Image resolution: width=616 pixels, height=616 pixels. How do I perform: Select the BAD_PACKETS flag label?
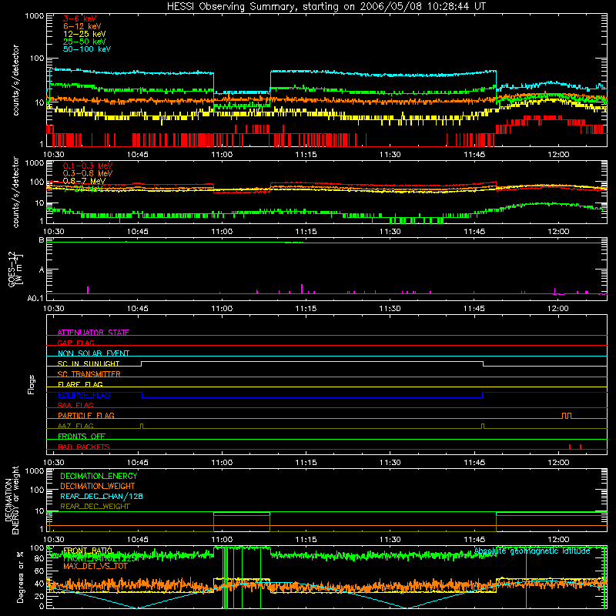click(84, 447)
